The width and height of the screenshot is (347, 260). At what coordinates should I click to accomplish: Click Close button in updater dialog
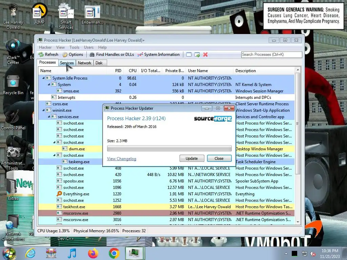(x=219, y=158)
